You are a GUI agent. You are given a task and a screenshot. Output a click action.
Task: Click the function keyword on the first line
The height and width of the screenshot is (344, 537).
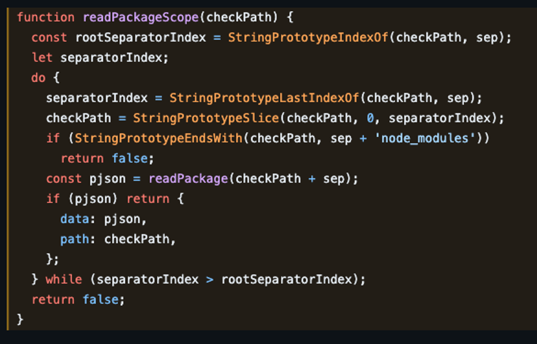tap(46, 17)
